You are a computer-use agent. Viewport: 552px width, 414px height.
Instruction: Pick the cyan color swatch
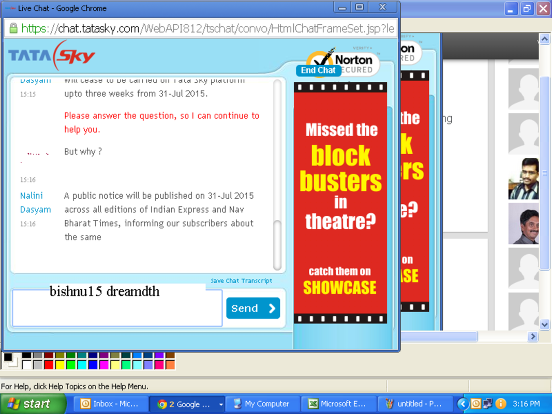pyautogui.click(x=82, y=365)
